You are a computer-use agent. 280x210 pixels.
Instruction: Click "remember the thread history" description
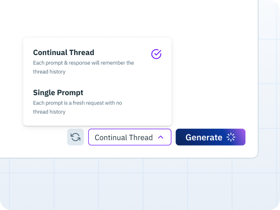pos(84,67)
